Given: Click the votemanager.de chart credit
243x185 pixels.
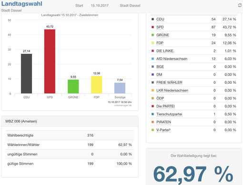Looking at the screenshot, I should pyautogui.click(x=122, y=105).
